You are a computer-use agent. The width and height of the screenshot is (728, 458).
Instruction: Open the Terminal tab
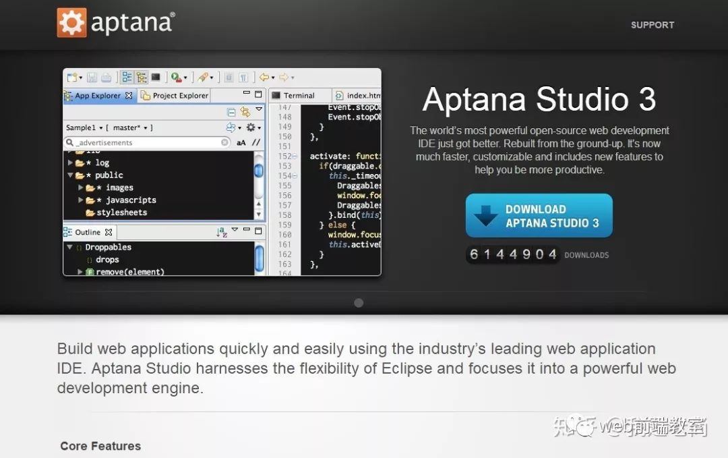(299, 95)
